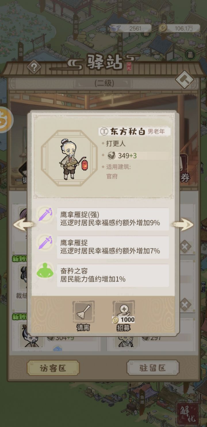Select the first purple sword skill icon
Screen dimensions: 207x427
click(x=45, y=215)
